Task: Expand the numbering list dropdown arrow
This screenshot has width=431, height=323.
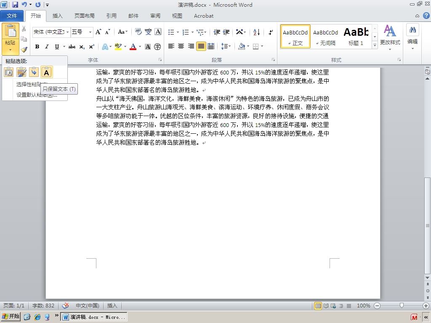Action: (192, 32)
